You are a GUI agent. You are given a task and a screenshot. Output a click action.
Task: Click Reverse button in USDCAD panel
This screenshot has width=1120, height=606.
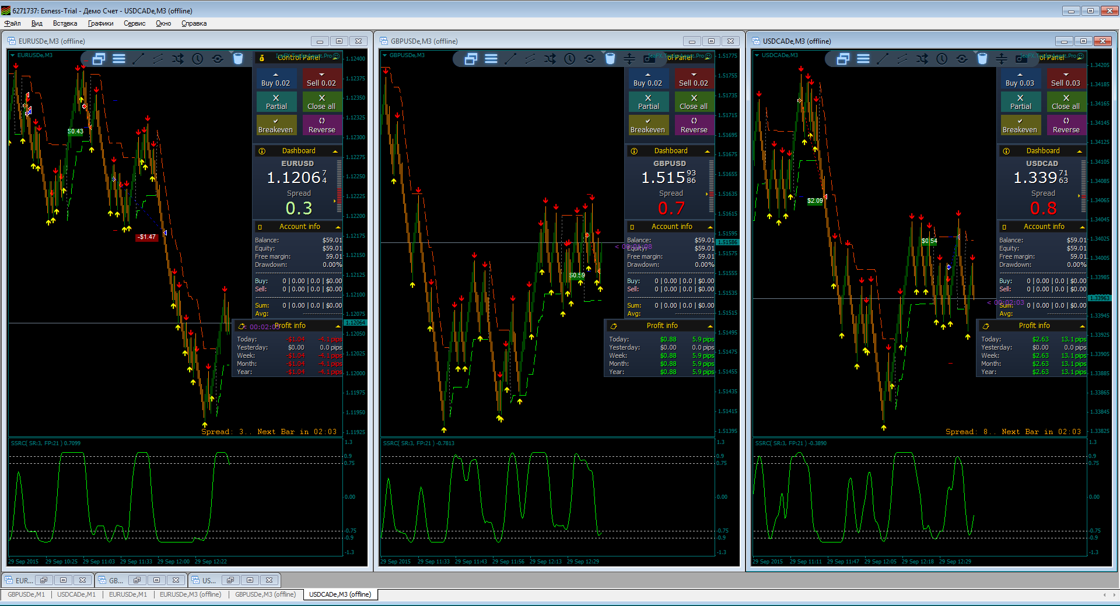coord(1066,125)
